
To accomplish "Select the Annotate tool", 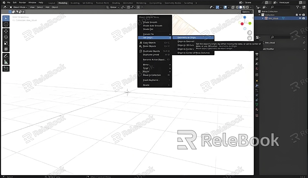I will (6, 56).
